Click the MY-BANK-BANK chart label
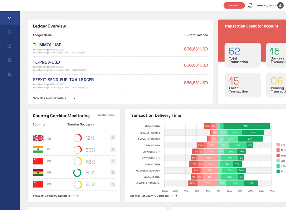286x210 pixels. [x=152, y=177]
